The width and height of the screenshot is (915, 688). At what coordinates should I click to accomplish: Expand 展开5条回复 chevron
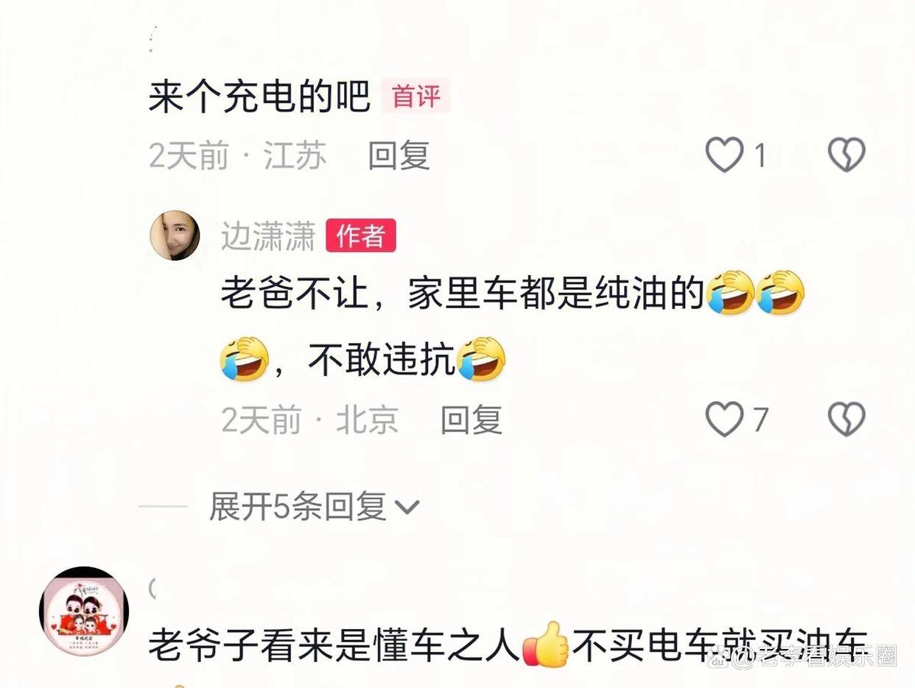pyautogui.click(x=407, y=507)
